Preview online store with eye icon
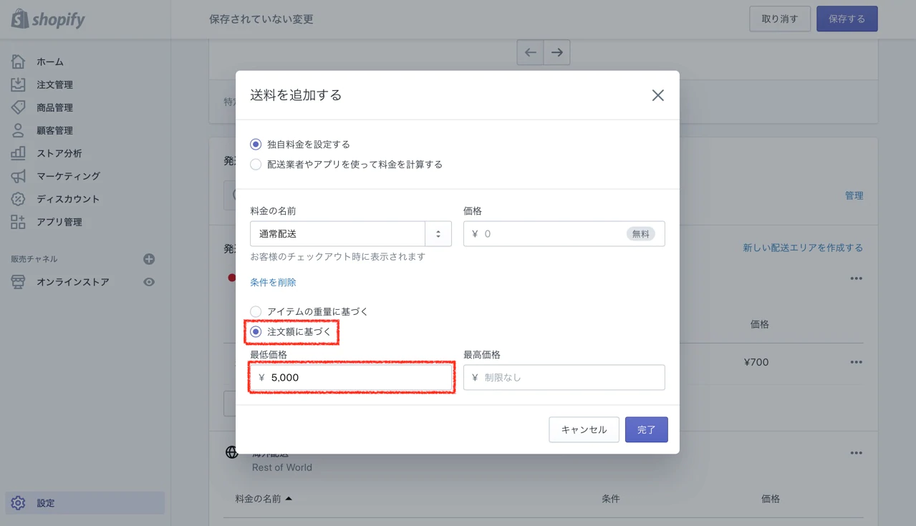Viewport: 916px width, 526px height. click(x=149, y=282)
